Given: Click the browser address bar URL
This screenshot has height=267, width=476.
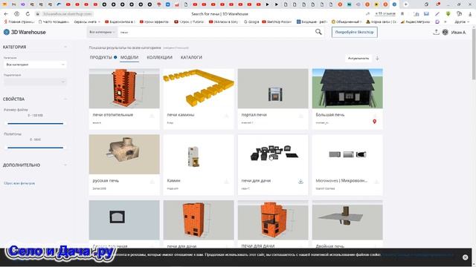Looking at the screenshot, I should (x=67, y=14).
